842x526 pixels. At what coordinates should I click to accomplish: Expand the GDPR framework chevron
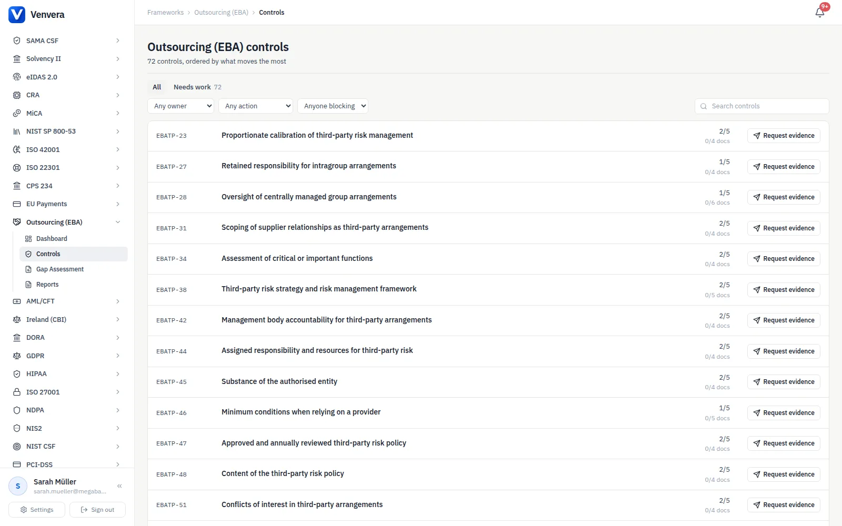click(x=118, y=356)
